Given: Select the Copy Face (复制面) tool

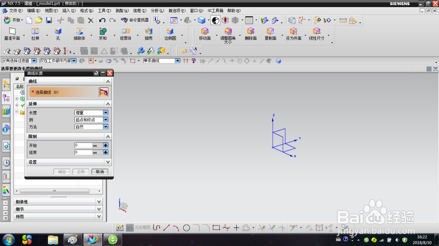Looking at the screenshot, I should tap(270, 34).
